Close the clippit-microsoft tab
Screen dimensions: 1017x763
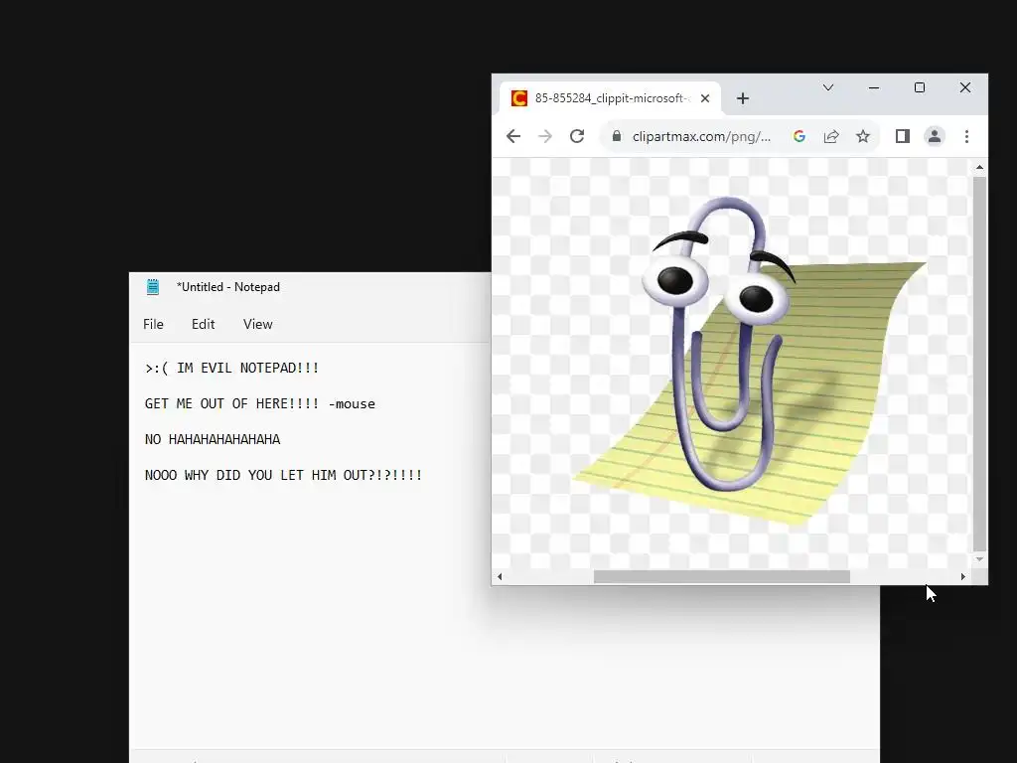point(705,98)
